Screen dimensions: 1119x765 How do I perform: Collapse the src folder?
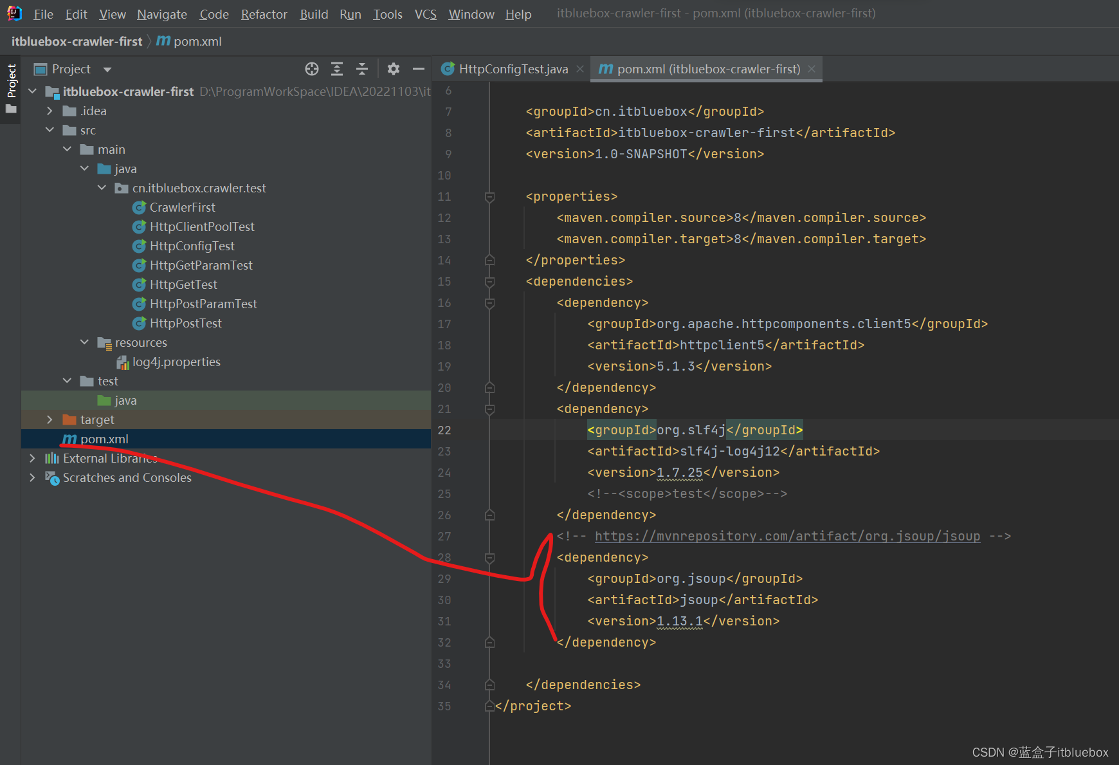coord(50,130)
